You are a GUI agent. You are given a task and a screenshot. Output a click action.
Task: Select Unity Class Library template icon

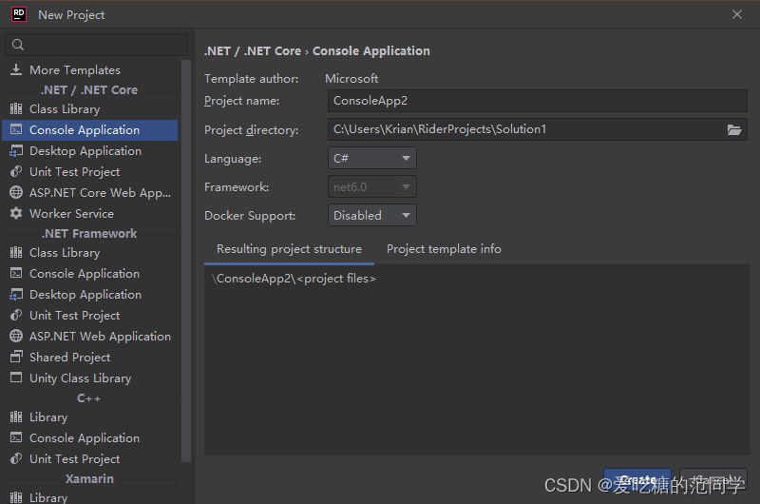click(15, 378)
